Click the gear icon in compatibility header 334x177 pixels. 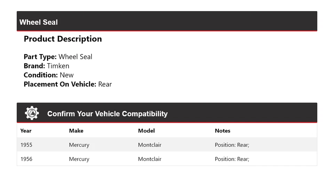(32, 113)
